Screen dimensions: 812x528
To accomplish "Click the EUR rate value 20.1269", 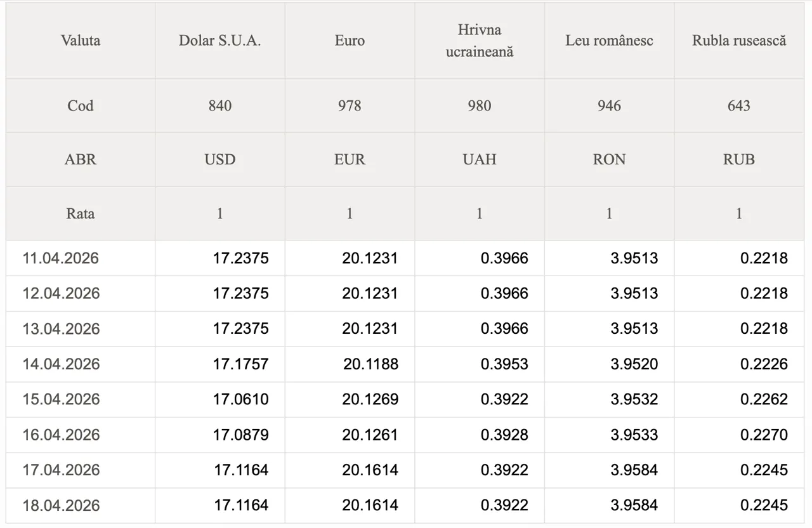I will 370,399.
